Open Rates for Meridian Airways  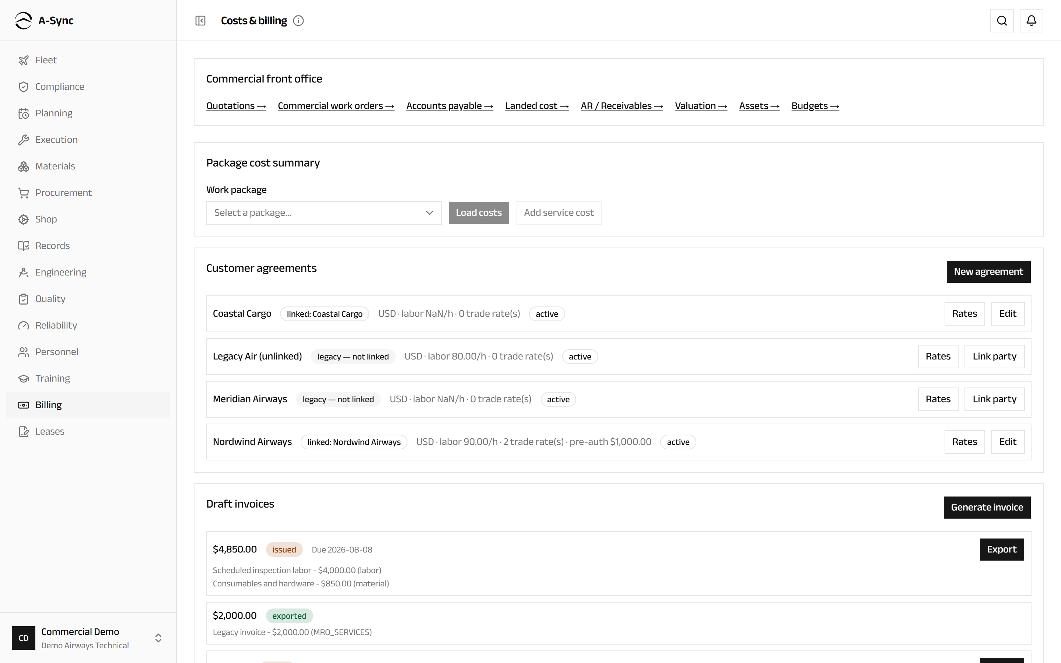(x=938, y=399)
